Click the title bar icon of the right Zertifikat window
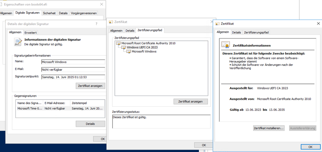 (218, 24)
